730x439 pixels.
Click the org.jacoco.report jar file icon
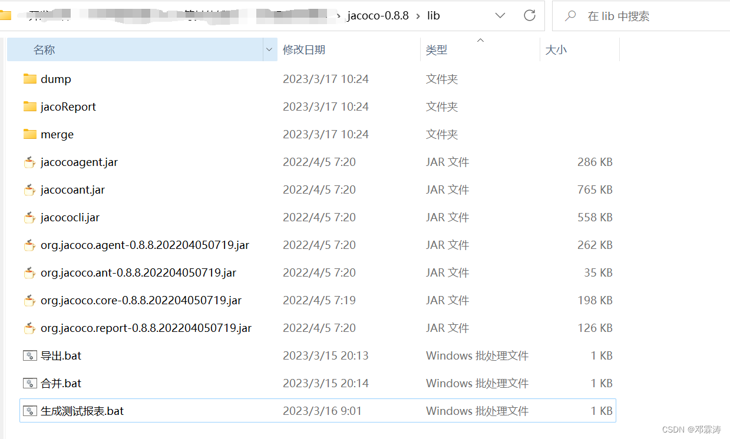[x=30, y=328]
